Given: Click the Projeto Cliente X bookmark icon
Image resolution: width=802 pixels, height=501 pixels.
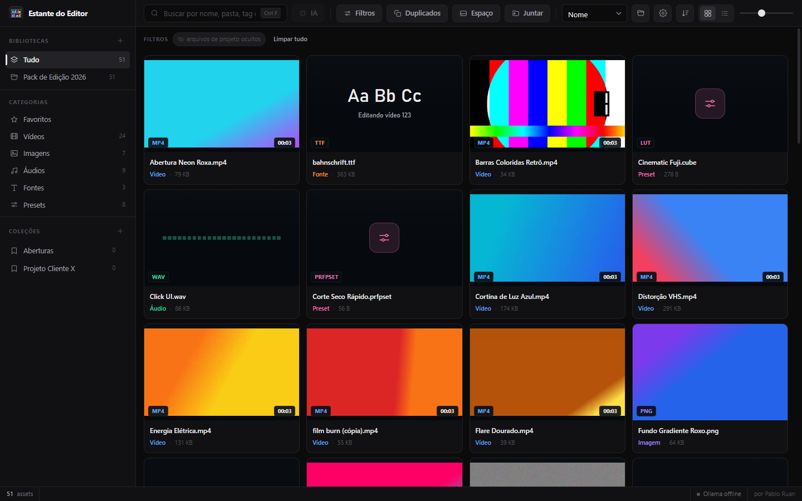Looking at the screenshot, I should pyautogui.click(x=14, y=268).
